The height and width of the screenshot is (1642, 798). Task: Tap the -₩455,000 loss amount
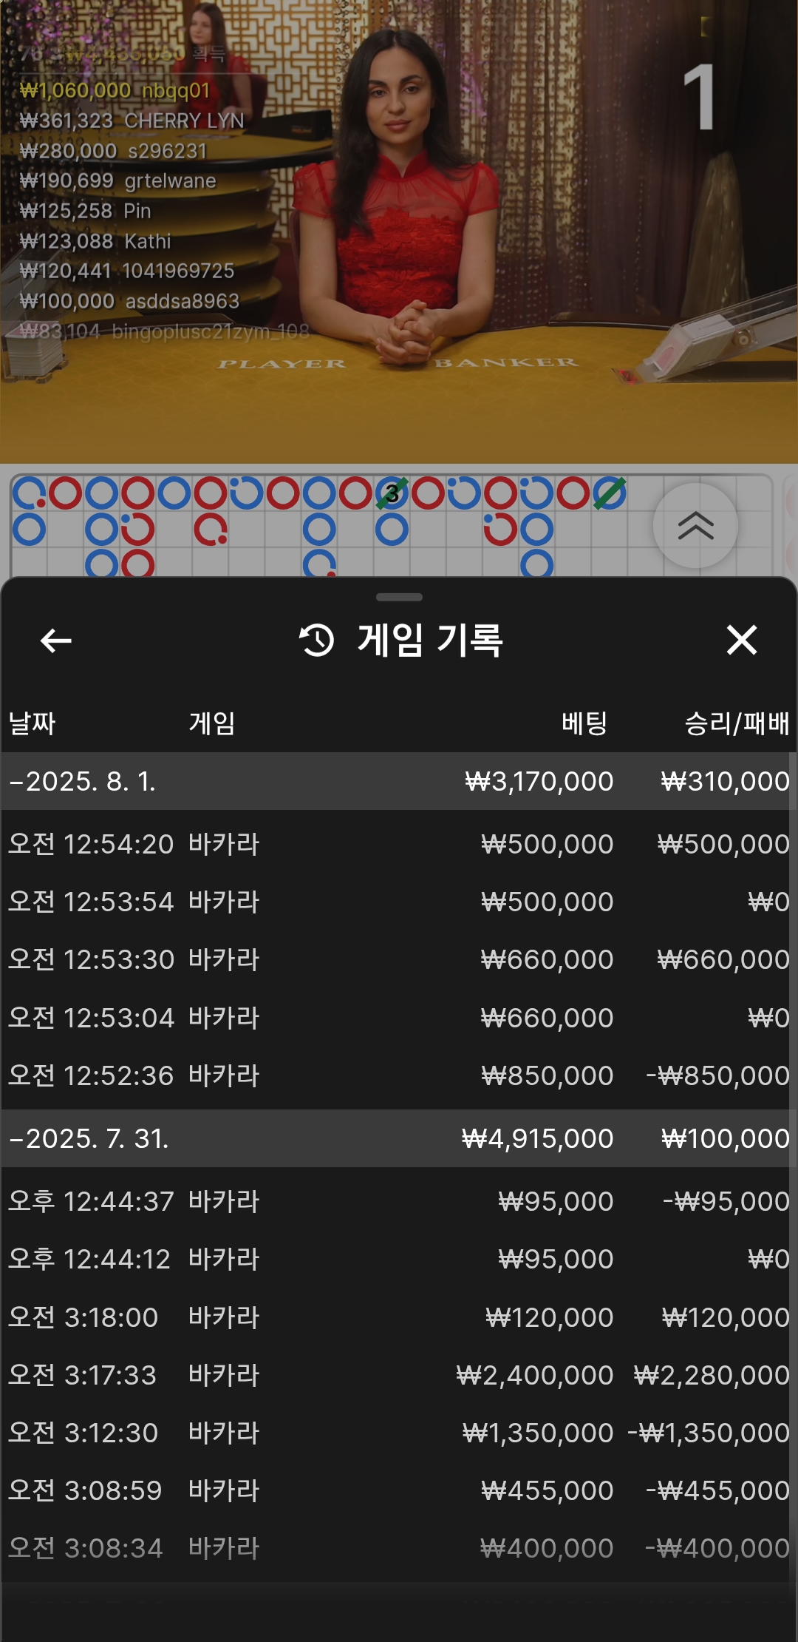(718, 1490)
